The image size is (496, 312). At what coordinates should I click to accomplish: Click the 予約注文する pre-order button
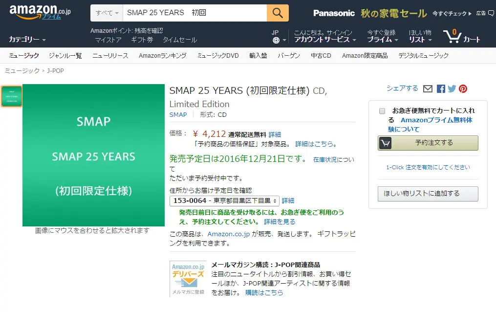tap(428, 143)
